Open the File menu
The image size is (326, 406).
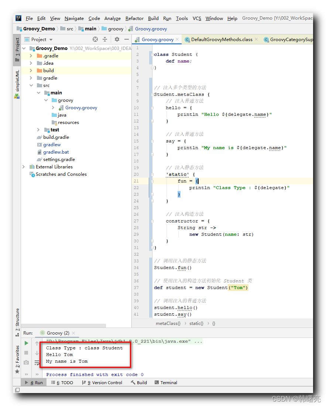pos(29,19)
